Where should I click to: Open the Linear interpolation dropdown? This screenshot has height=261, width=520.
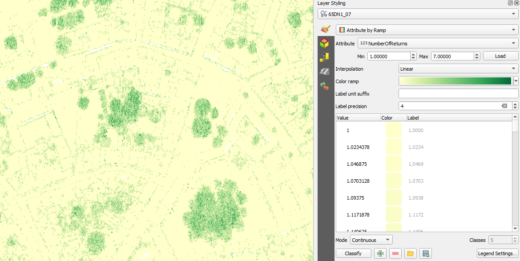click(x=458, y=69)
